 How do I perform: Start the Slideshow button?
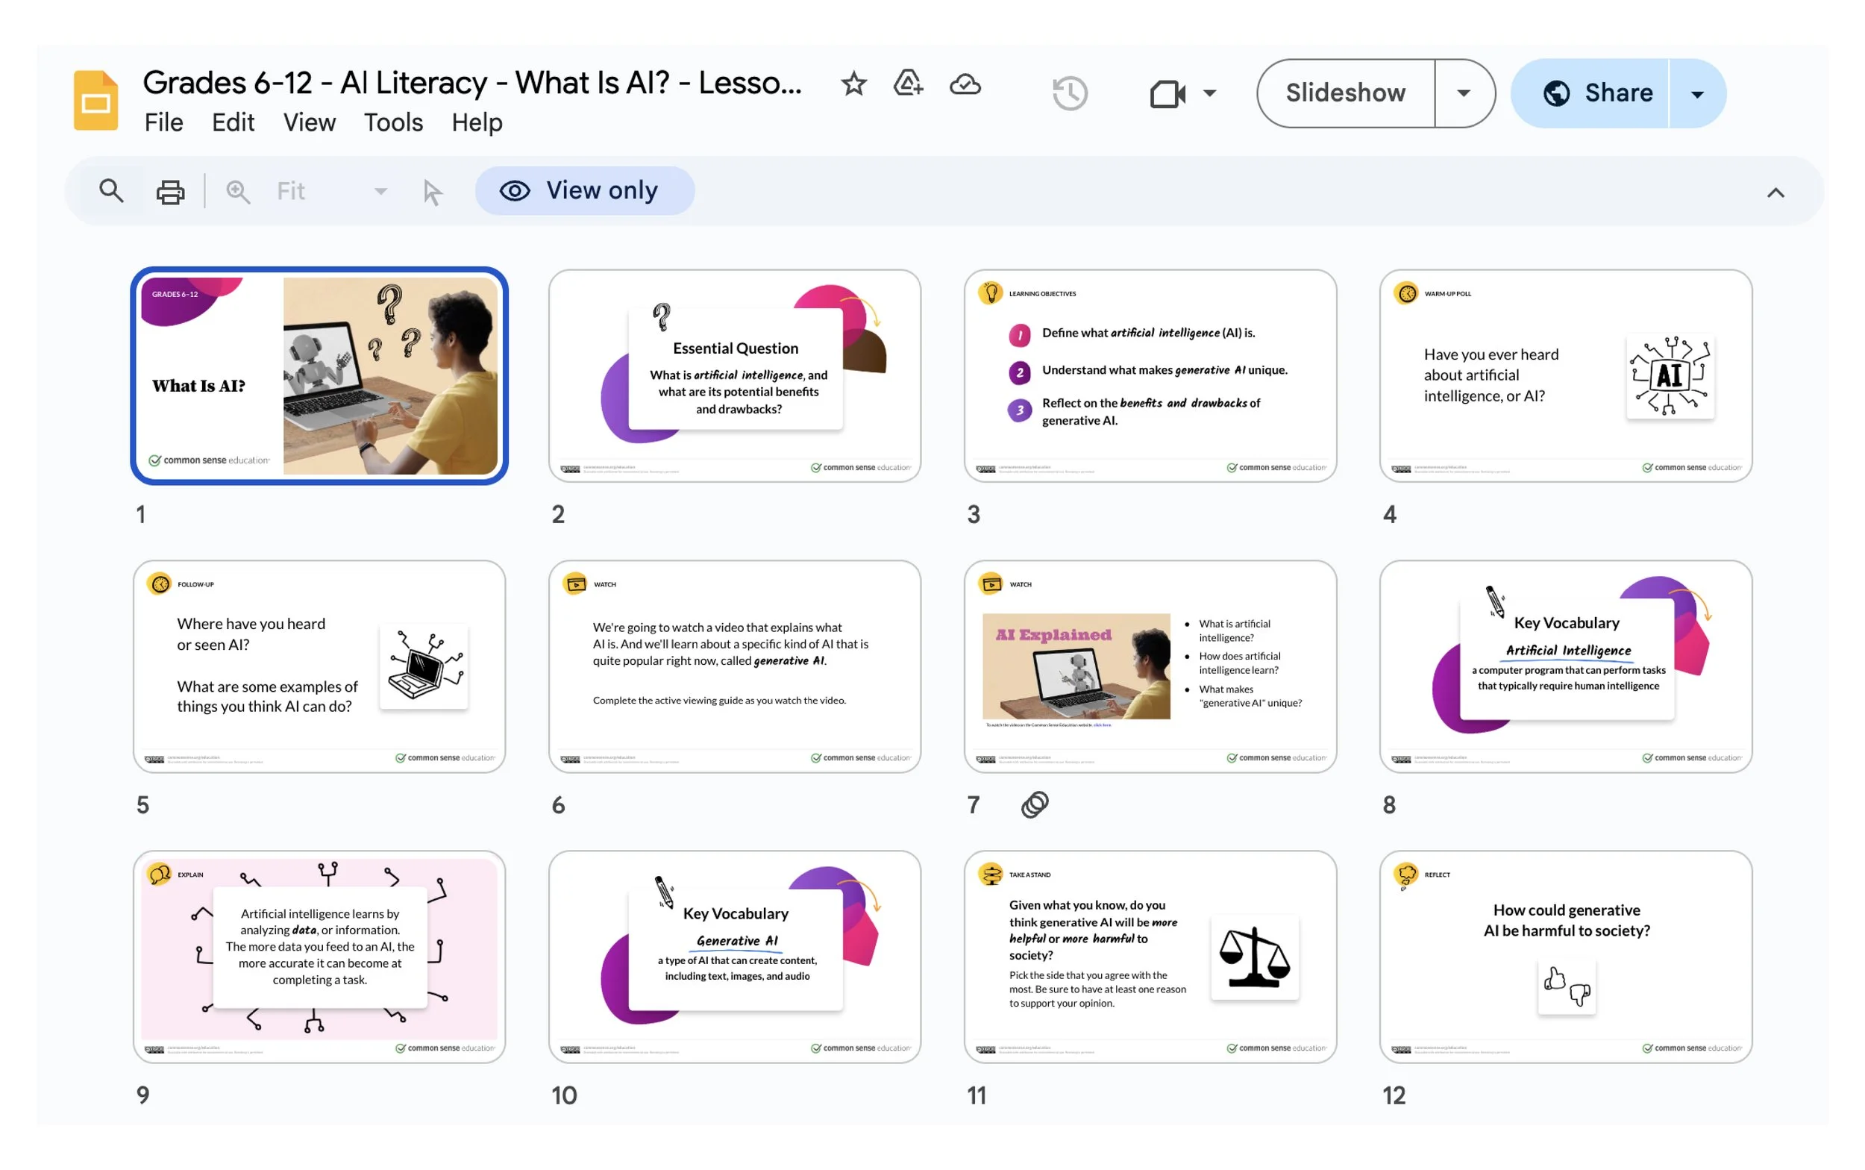click(x=1345, y=93)
